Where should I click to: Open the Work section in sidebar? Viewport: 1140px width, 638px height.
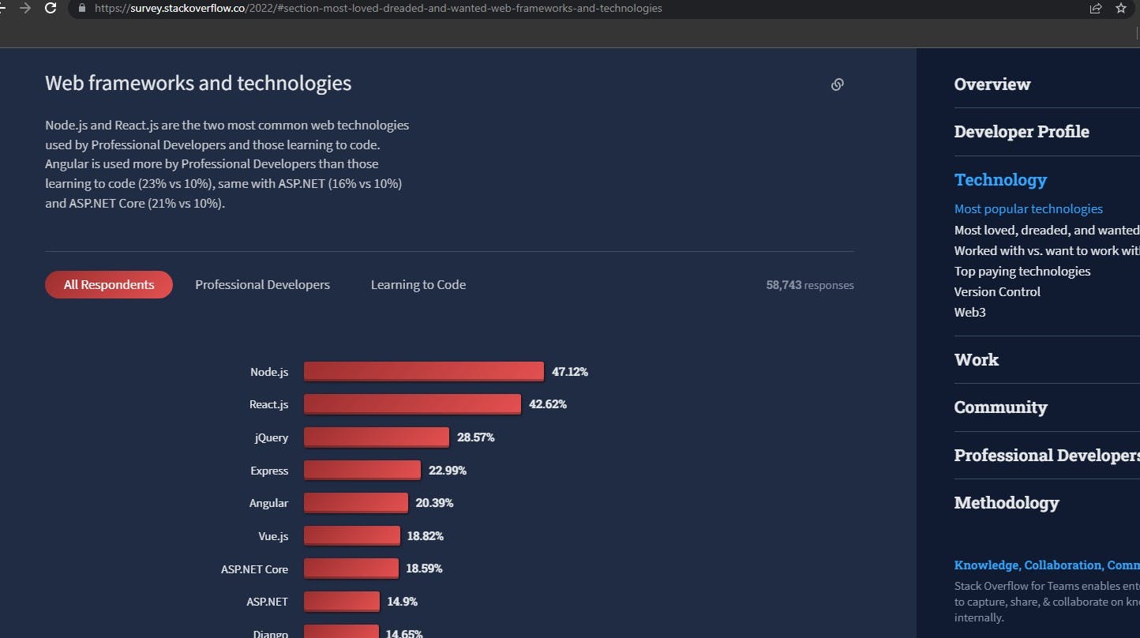tap(977, 360)
